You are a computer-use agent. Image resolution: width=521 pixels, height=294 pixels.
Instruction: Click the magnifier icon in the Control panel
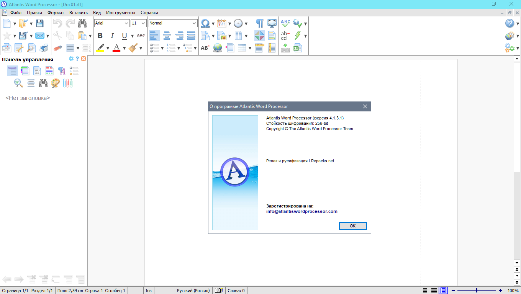(18, 83)
